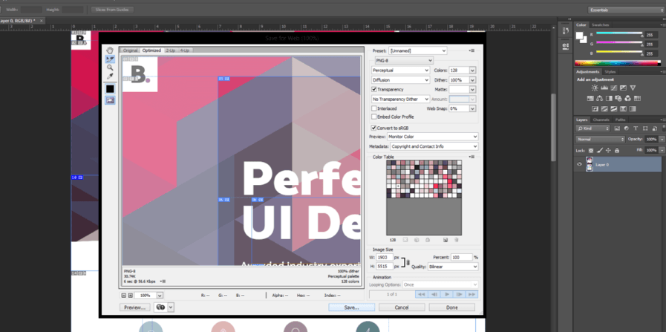Viewport: 666px width, 332px height.
Task: Switch to the 2-Up preview tab
Action: coord(170,51)
